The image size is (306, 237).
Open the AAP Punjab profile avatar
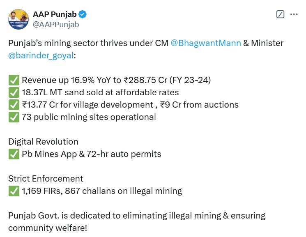pyautogui.click(x=18, y=19)
